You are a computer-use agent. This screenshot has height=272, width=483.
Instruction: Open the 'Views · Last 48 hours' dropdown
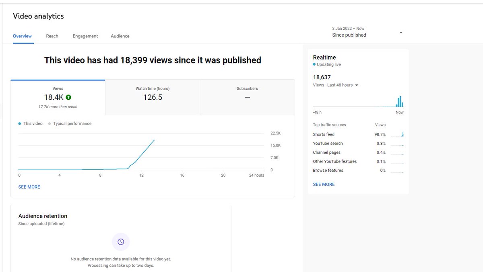335,85
